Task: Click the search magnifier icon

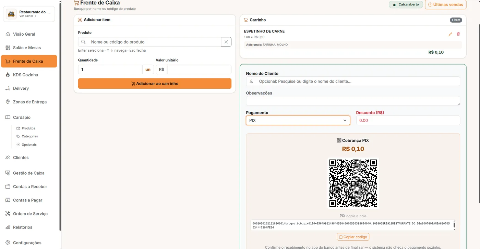Action: (83, 42)
